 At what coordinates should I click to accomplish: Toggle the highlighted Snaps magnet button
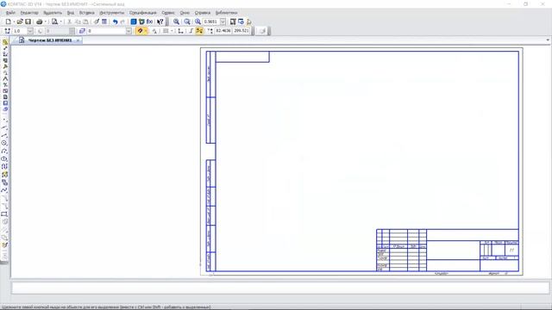coord(140,31)
